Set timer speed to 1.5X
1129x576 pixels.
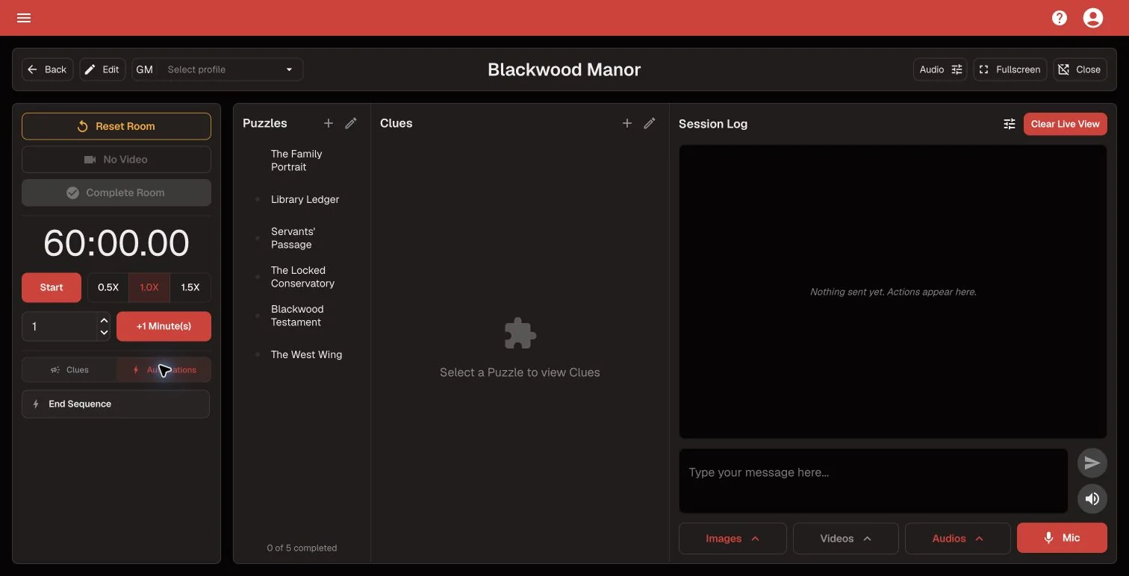(190, 287)
